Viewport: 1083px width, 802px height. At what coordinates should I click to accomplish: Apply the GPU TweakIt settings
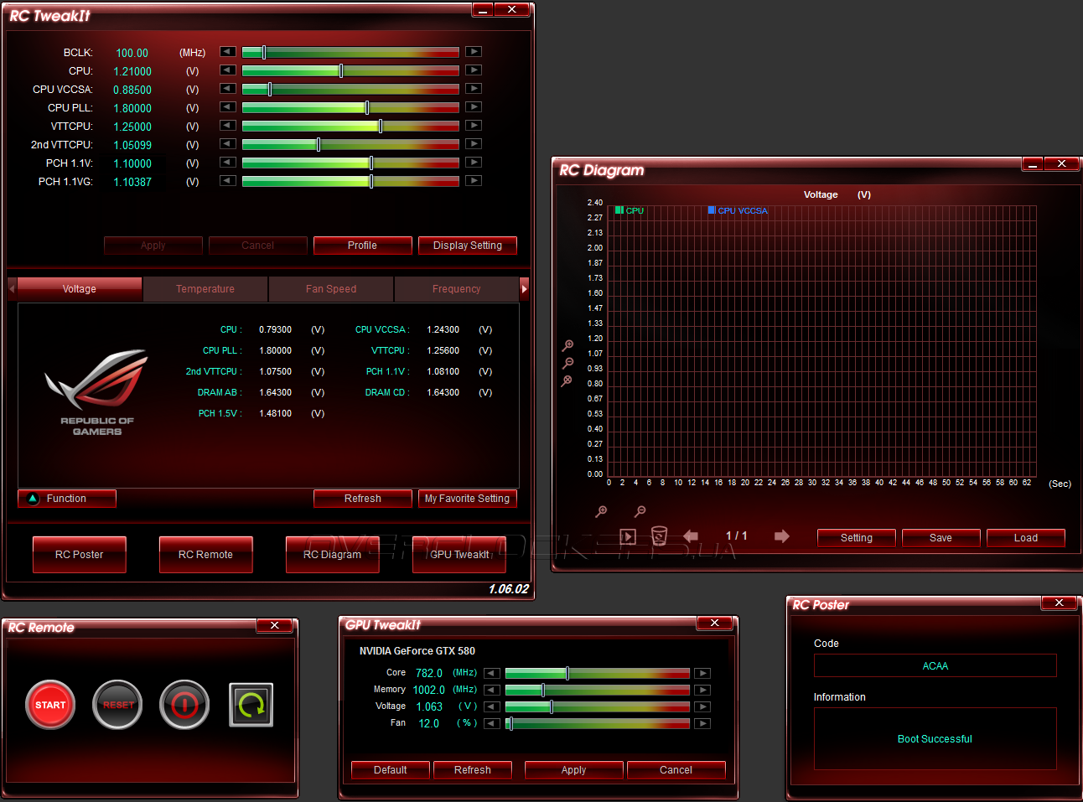tap(574, 770)
